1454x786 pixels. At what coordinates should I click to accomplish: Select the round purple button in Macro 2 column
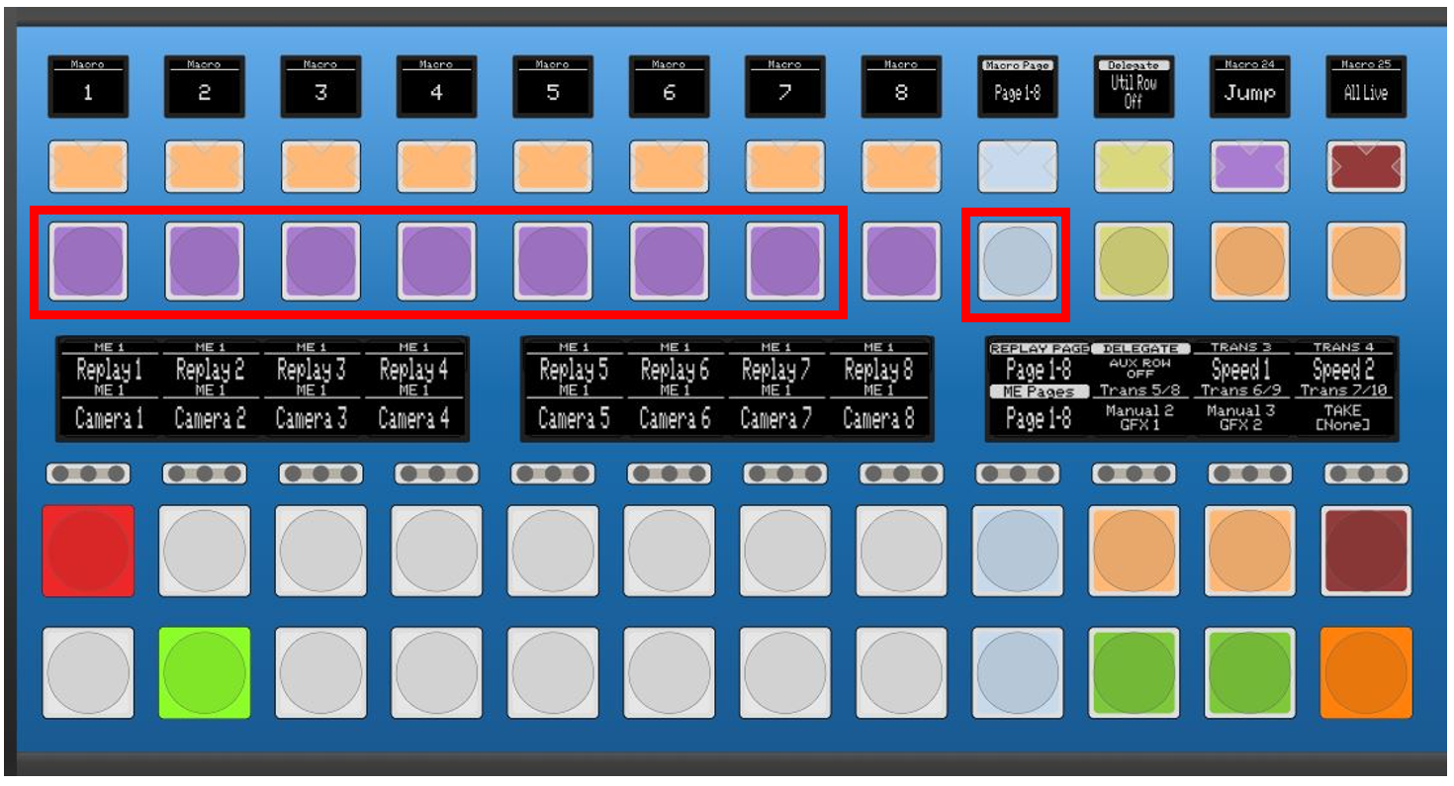tap(204, 261)
